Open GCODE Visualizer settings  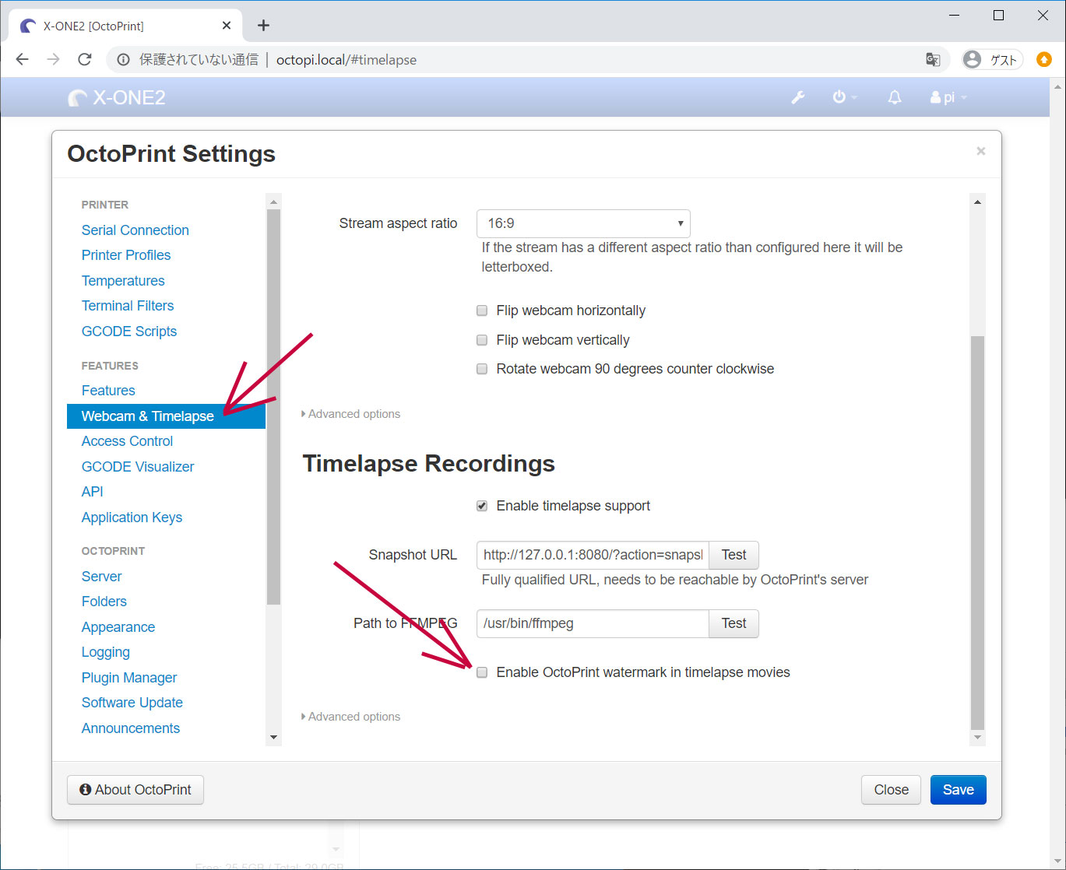(x=138, y=467)
